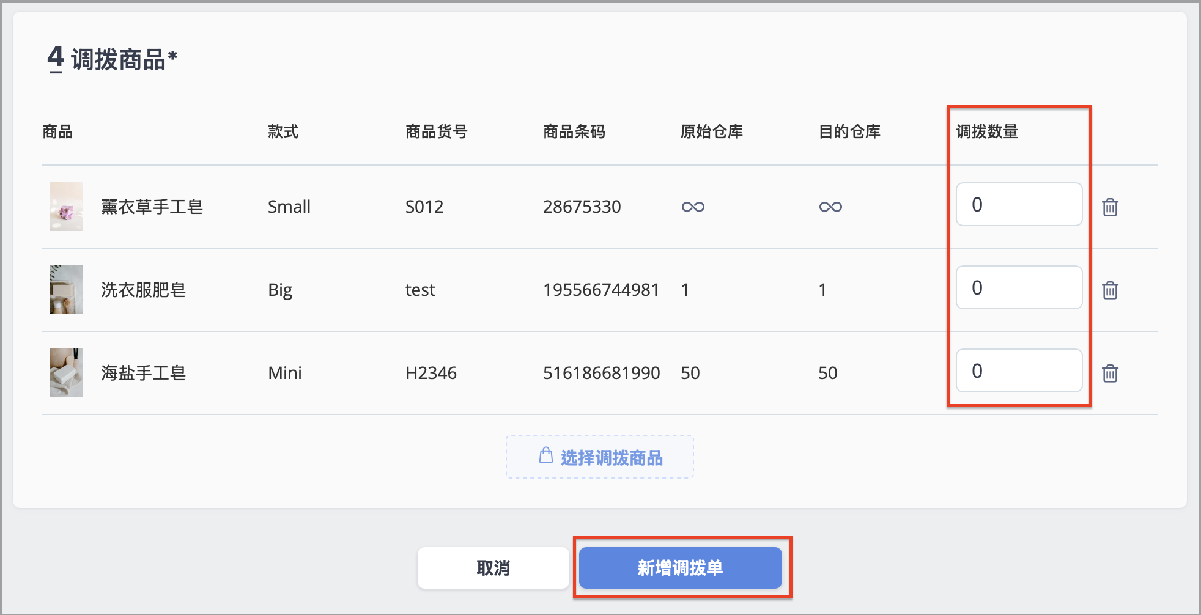Viewport: 1201px width, 615px height.
Task: Click the 原始仓库 column header
Action: (712, 131)
